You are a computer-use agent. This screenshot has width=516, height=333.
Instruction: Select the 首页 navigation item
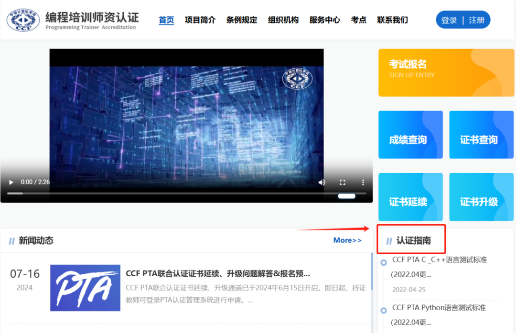coord(166,20)
